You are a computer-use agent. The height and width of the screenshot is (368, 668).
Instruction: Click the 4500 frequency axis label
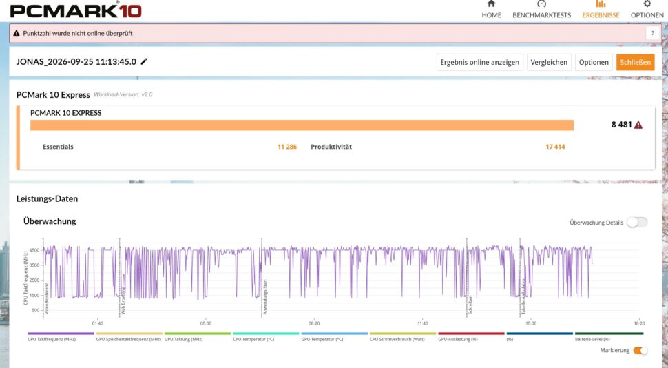click(34, 250)
